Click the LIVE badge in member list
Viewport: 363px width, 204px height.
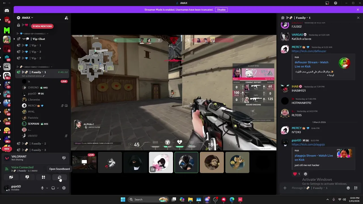(x=64, y=82)
